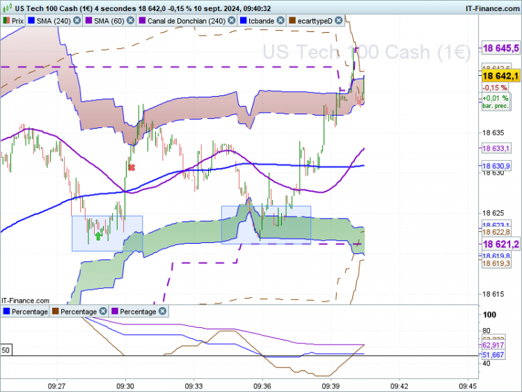Click the 09:42 time axis label
The width and height of the screenshot is (522, 392).
click(x=400, y=386)
